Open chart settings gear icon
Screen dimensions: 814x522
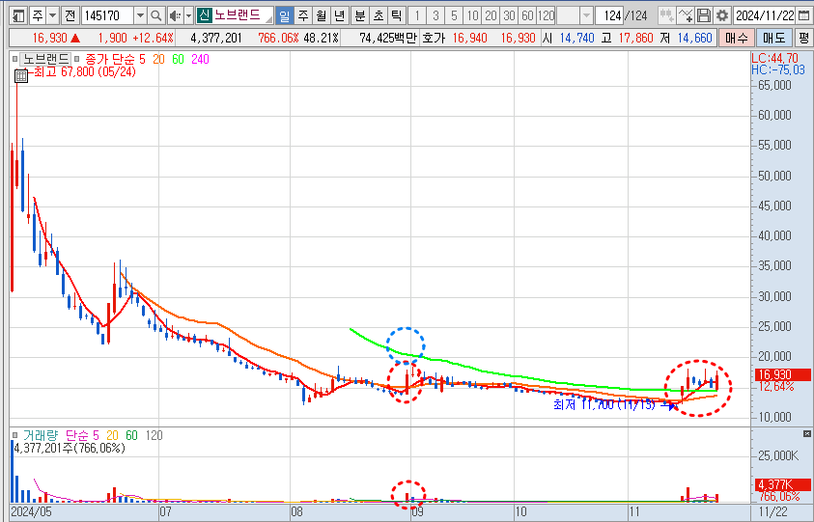pyautogui.click(x=722, y=15)
